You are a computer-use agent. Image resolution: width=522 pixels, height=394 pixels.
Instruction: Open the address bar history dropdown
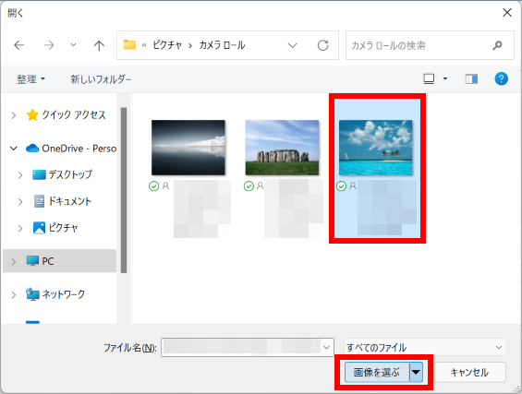[292, 45]
